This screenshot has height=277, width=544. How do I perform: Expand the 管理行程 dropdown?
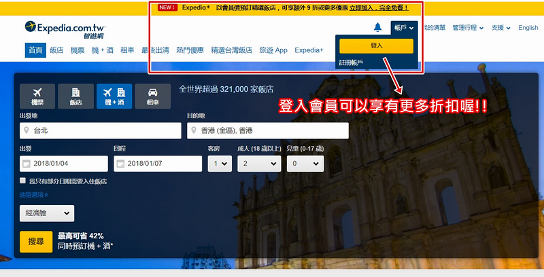click(468, 28)
